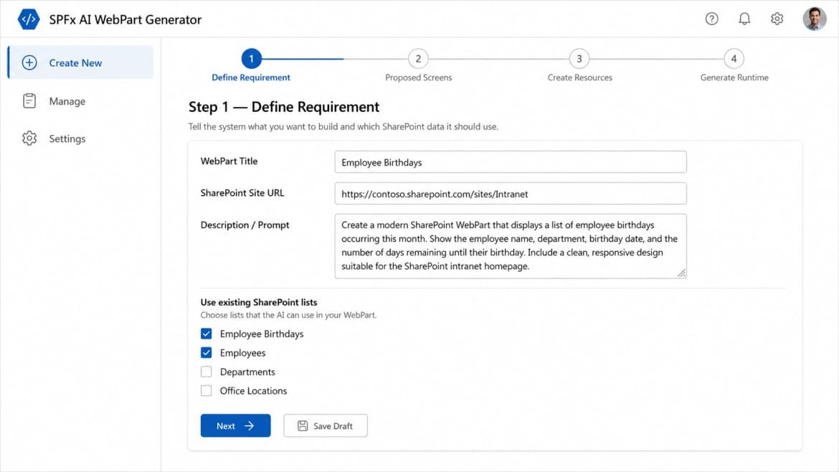Click the WebPart Title input field
Image resolution: width=839 pixels, height=472 pixels.
511,161
